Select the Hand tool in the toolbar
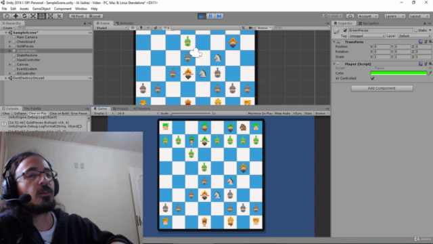 click(7, 16)
